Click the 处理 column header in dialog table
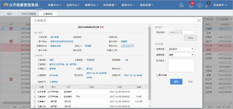Screen dimensions: 233x109 (41, 87)
